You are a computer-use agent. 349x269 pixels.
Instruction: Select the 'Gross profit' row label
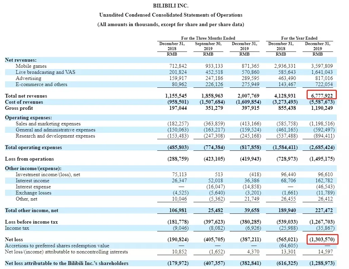pyautogui.click(x=19, y=108)
